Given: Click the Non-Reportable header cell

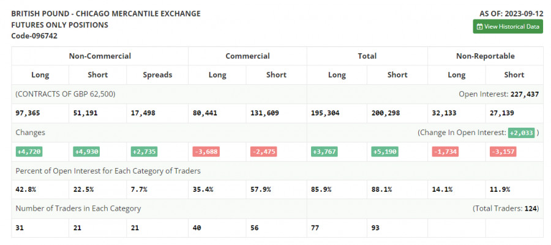Looking at the screenshot, I should (485, 56).
